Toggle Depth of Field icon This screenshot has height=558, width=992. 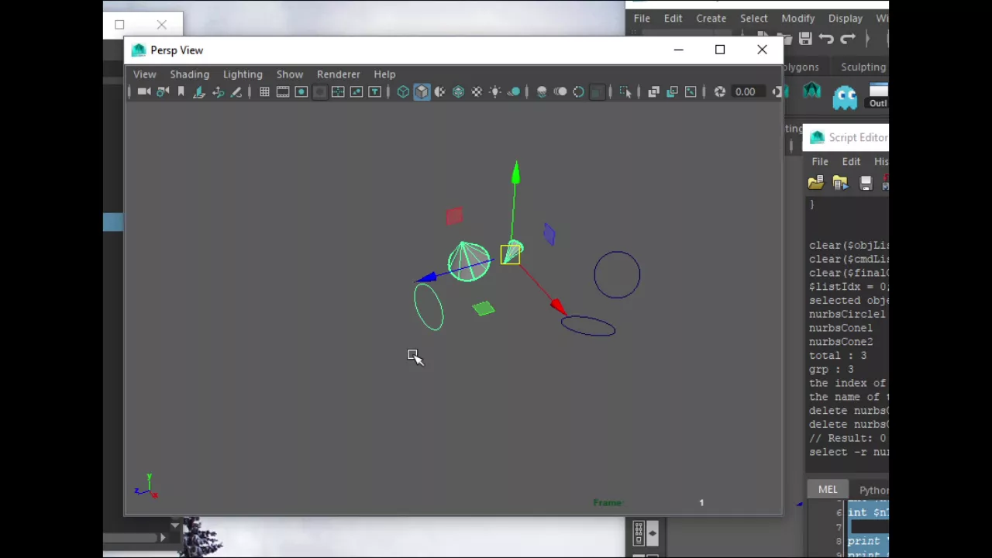(x=597, y=92)
